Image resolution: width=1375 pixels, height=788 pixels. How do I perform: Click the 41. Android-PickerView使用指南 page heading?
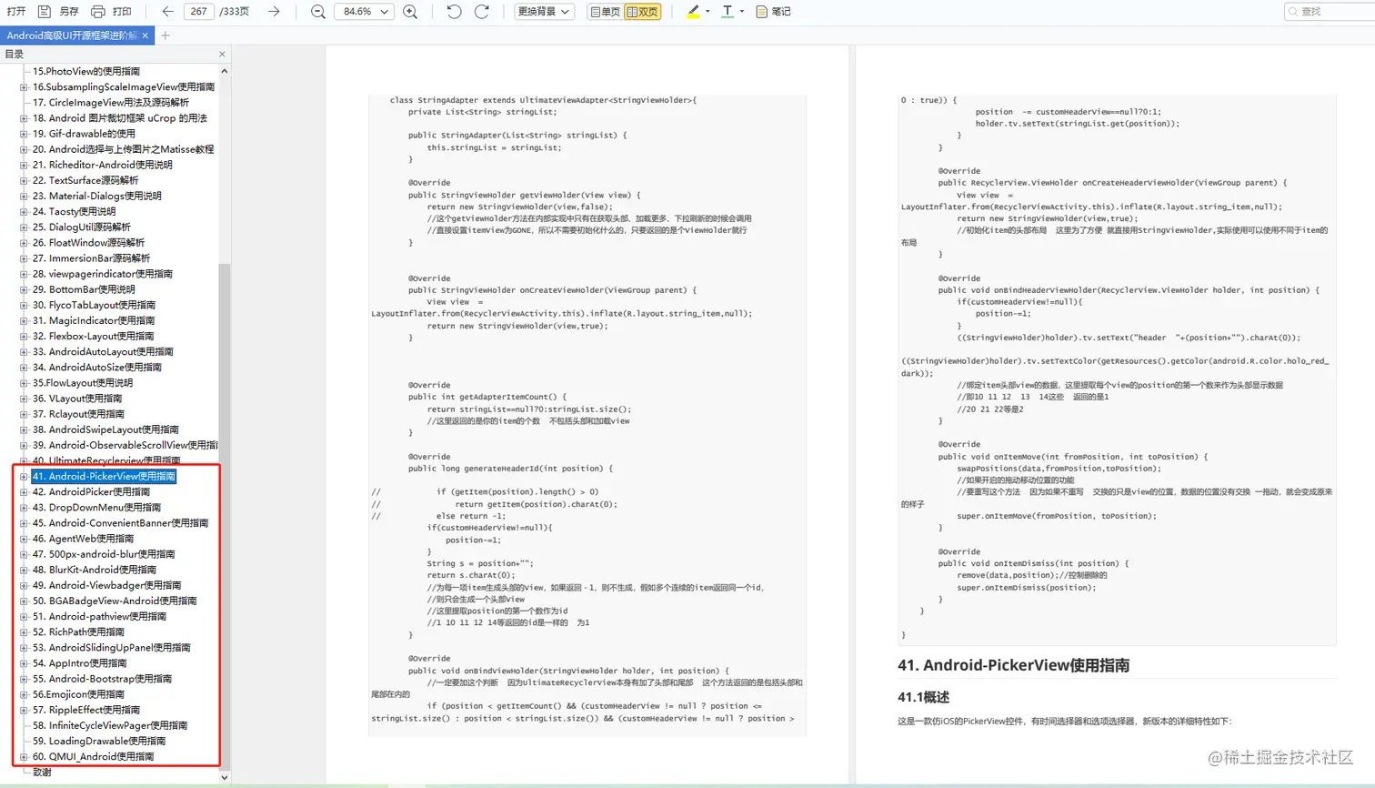click(x=1013, y=665)
